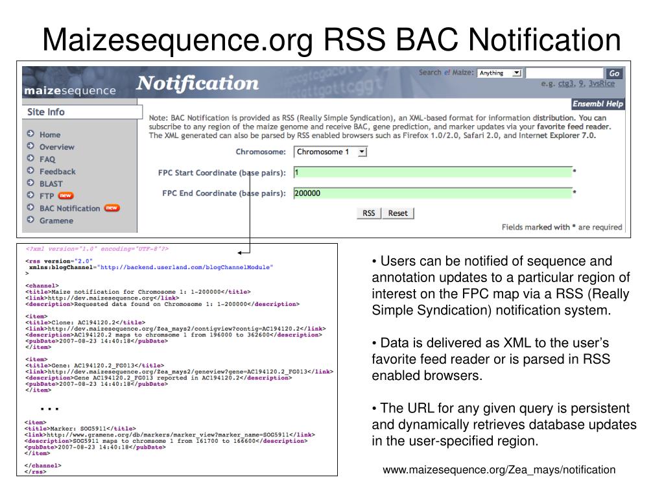Click the new badge next to FTP

65,196
